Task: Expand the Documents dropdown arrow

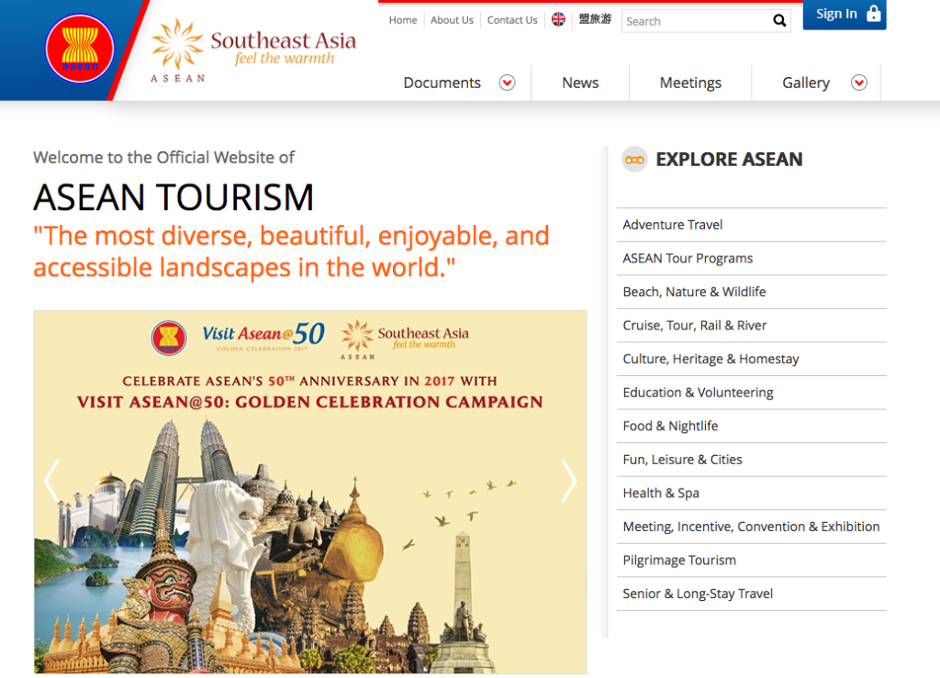Action: pyautogui.click(x=507, y=83)
